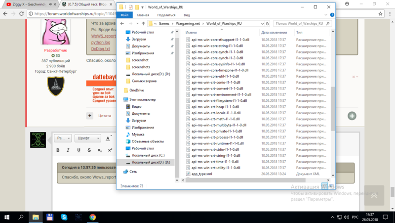
Task: Select api-ms-win-crt-math-l1-1-0.dll file
Action: [x=215, y=119]
